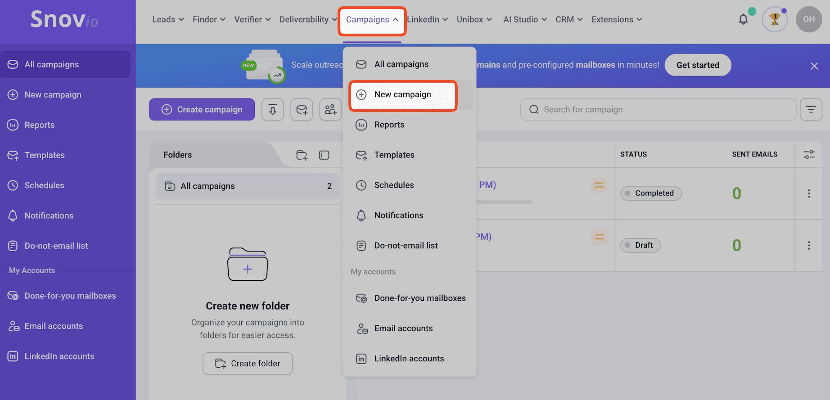830x400 pixels.
Task: Click the add new folder icon
Action: tap(302, 155)
